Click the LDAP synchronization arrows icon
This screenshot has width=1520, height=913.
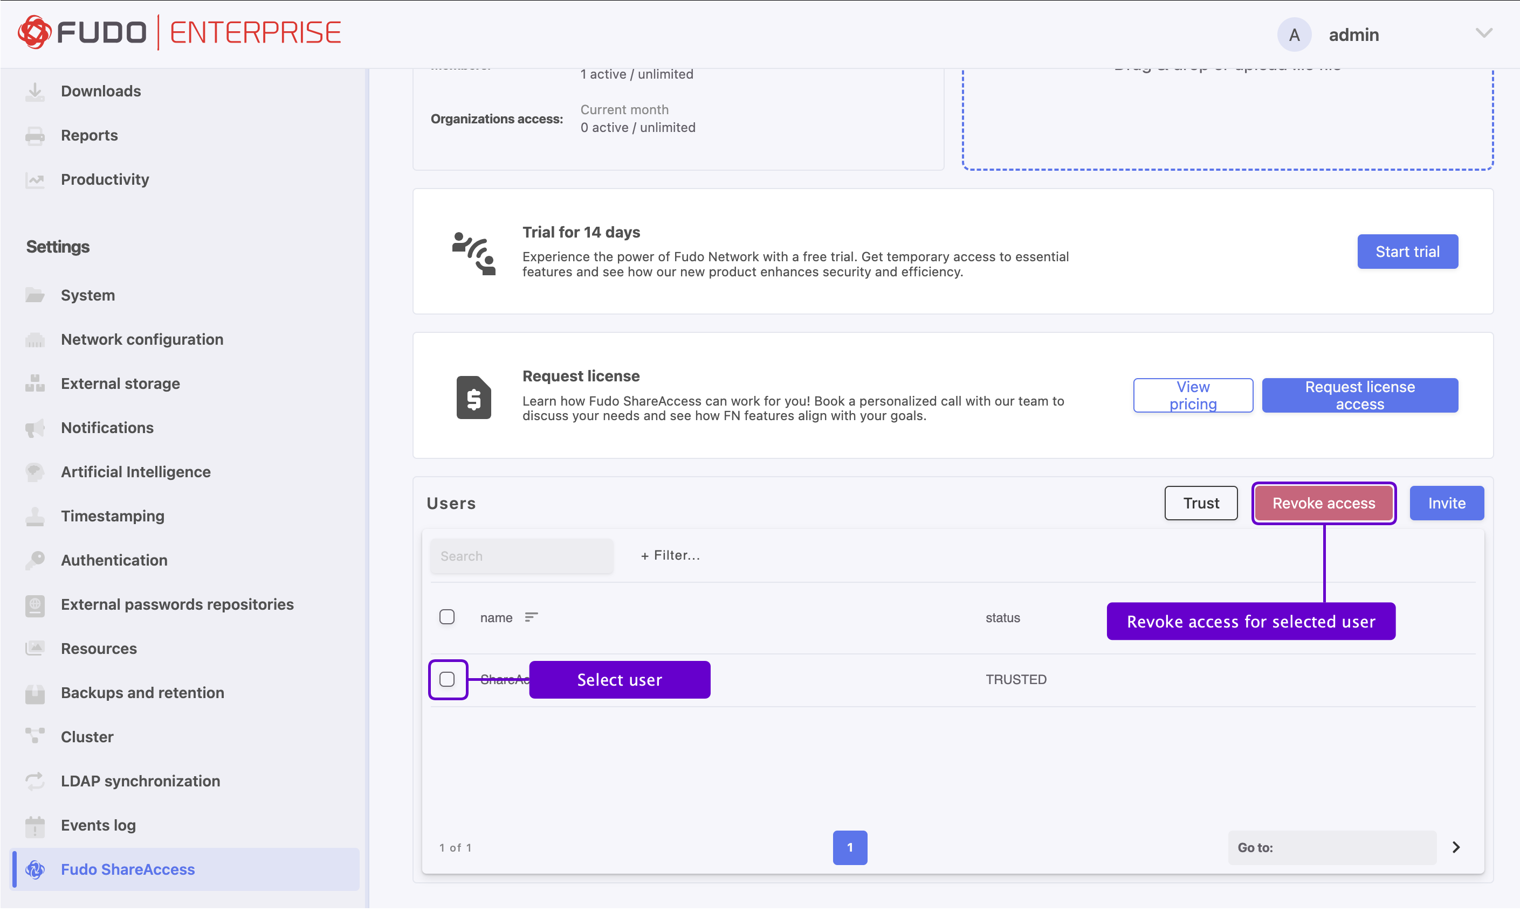pos(35,782)
